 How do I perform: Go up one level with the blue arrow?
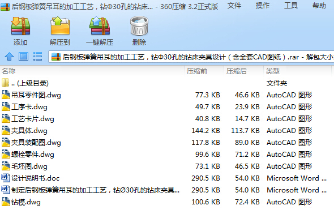tap(10, 57)
